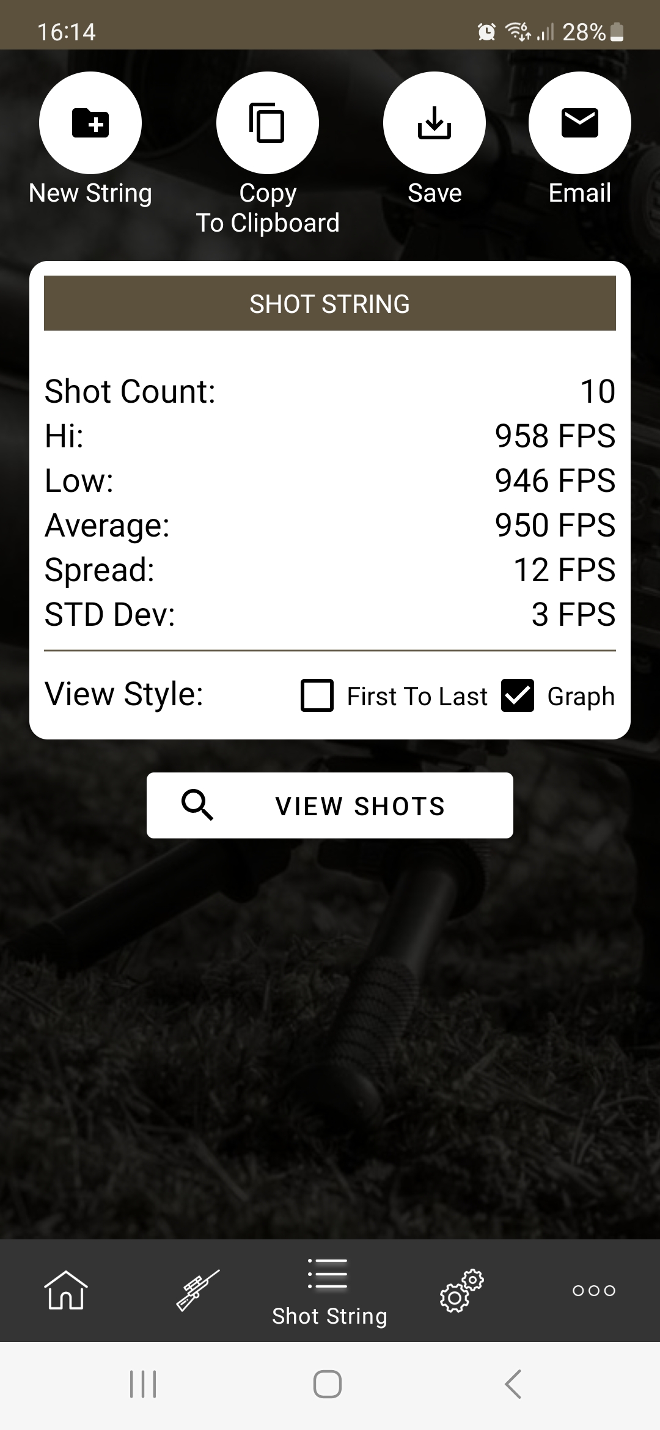Screen dimensions: 660x1430
Task: Email the shot string data
Action: pyautogui.click(x=580, y=123)
